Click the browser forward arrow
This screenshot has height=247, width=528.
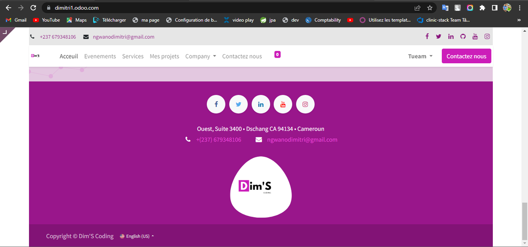click(x=21, y=7)
